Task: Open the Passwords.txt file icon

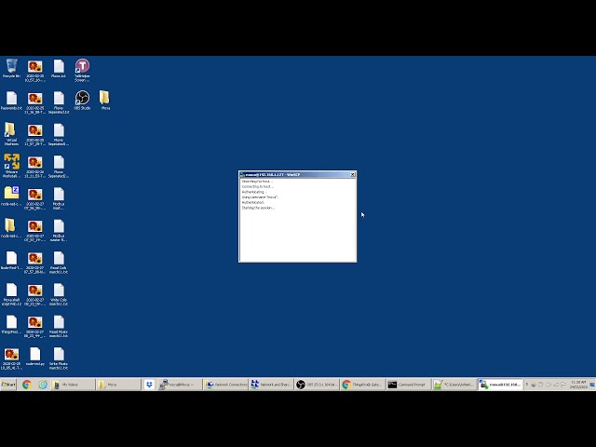Action: (11, 101)
